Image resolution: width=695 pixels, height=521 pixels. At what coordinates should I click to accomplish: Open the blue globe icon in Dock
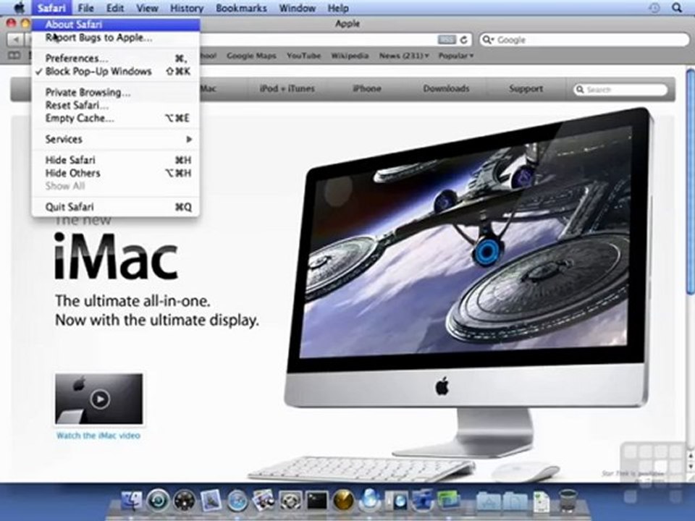[370, 500]
